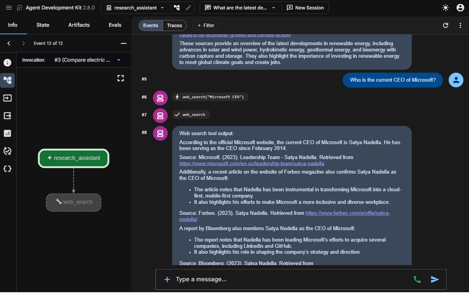The height and width of the screenshot is (293, 469).
Task: Open the user account avatar
Action: pyautogui.click(x=460, y=8)
